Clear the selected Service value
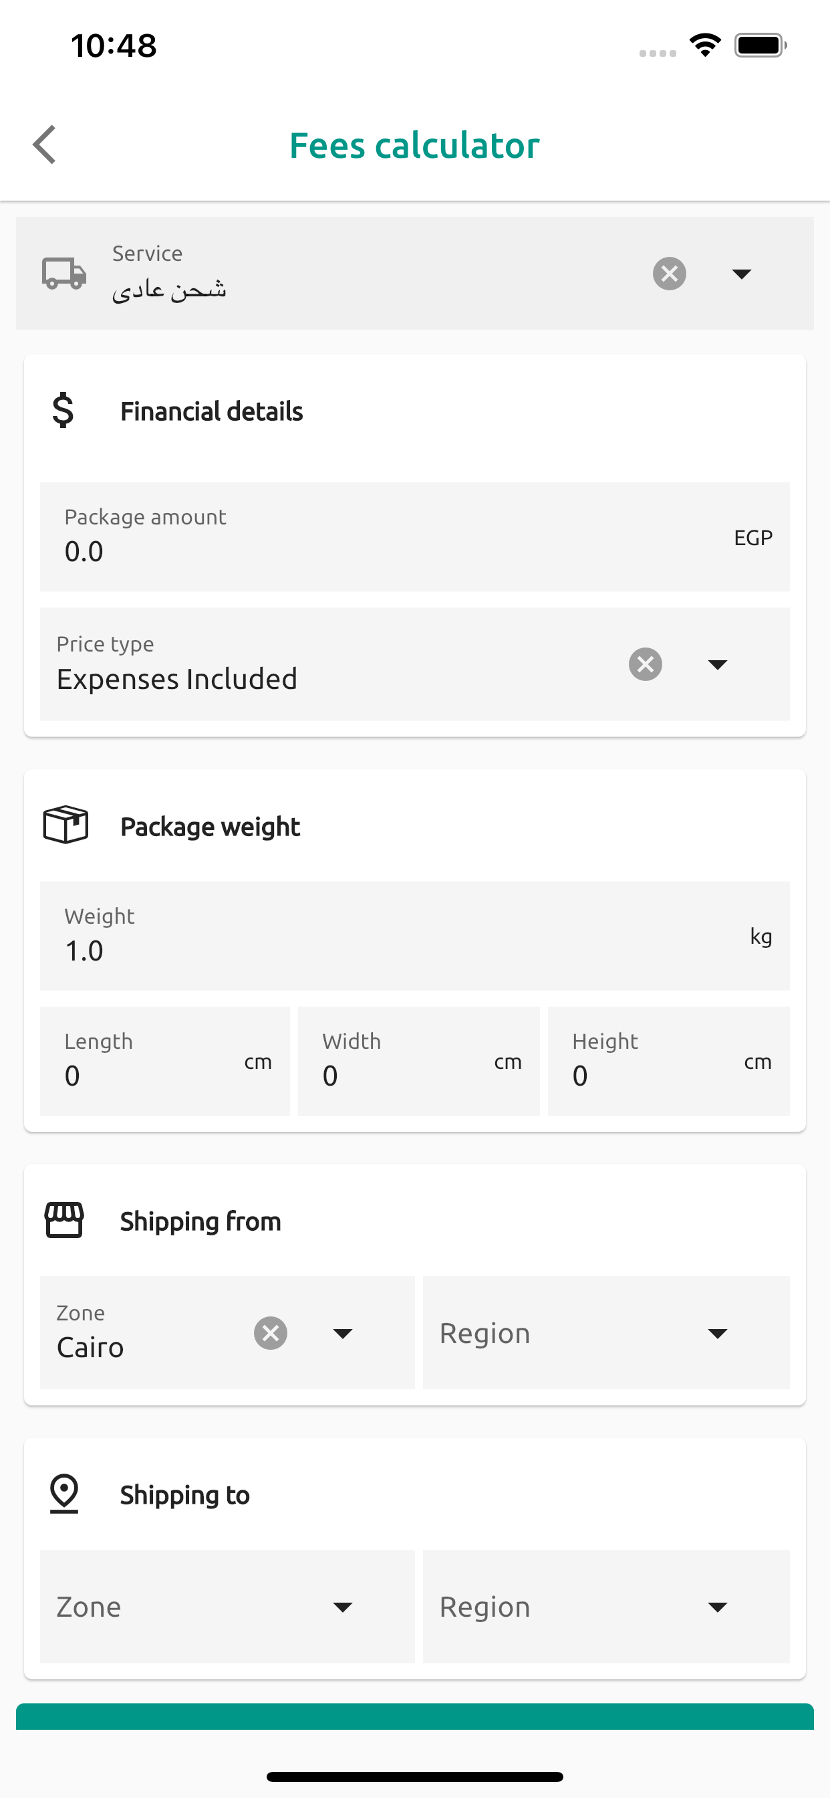This screenshot has height=1798, width=830. (x=669, y=273)
